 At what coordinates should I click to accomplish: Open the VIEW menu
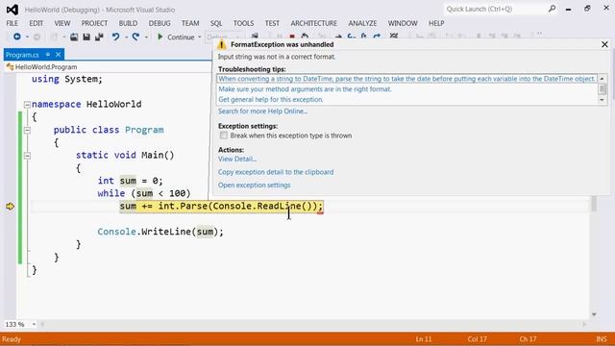(x=61, y=23)
